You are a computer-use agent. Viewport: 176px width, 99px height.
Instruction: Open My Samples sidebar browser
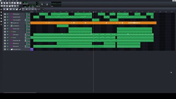[x=1, y=15]
